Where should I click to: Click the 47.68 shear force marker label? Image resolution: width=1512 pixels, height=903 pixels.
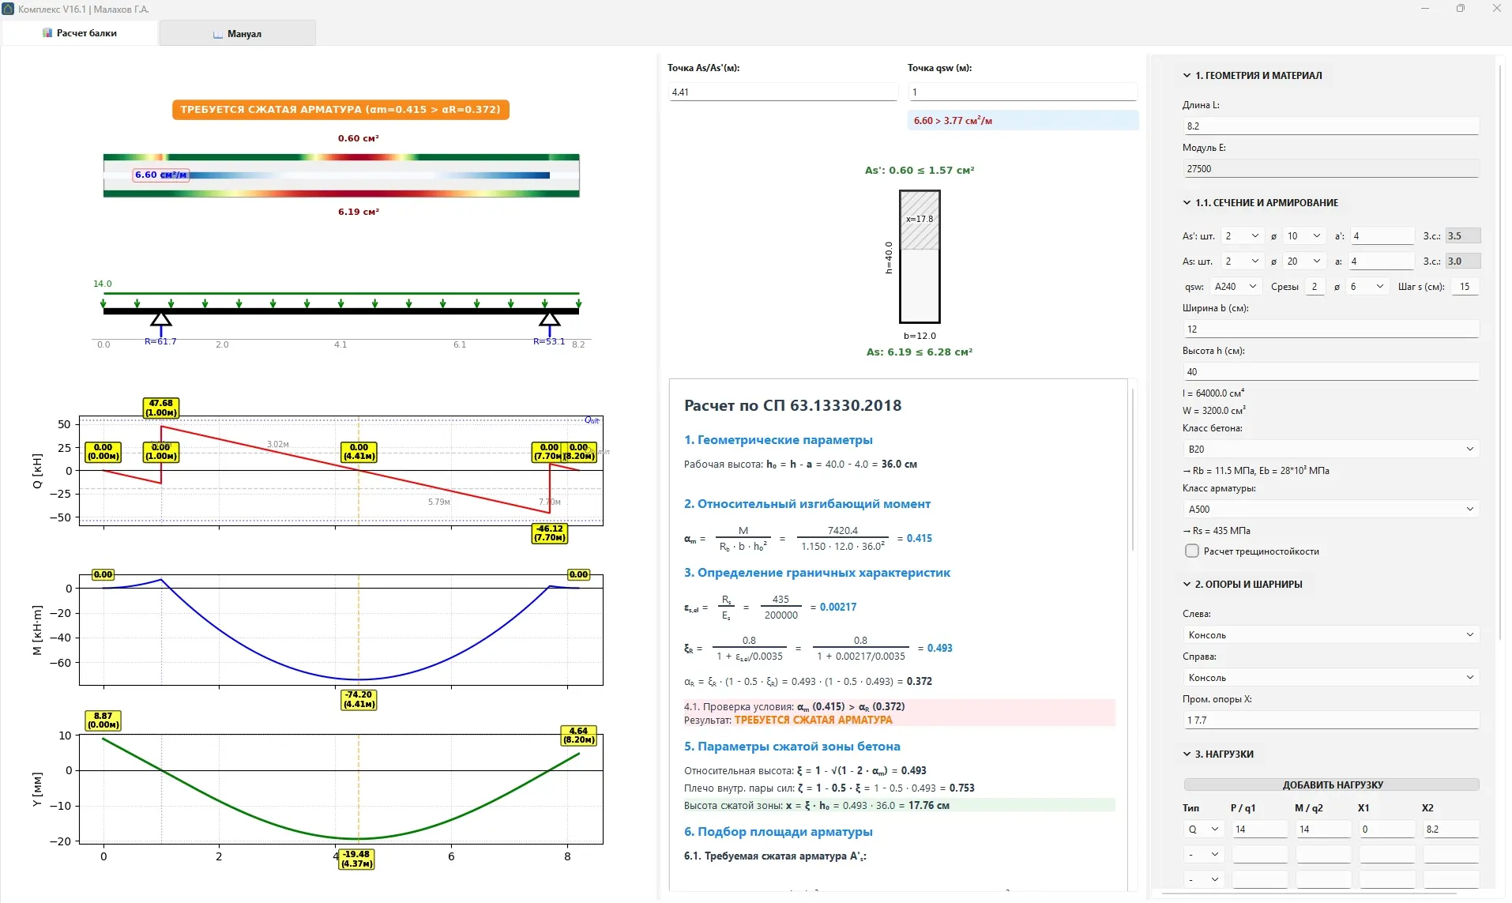[x=161, y=408]
